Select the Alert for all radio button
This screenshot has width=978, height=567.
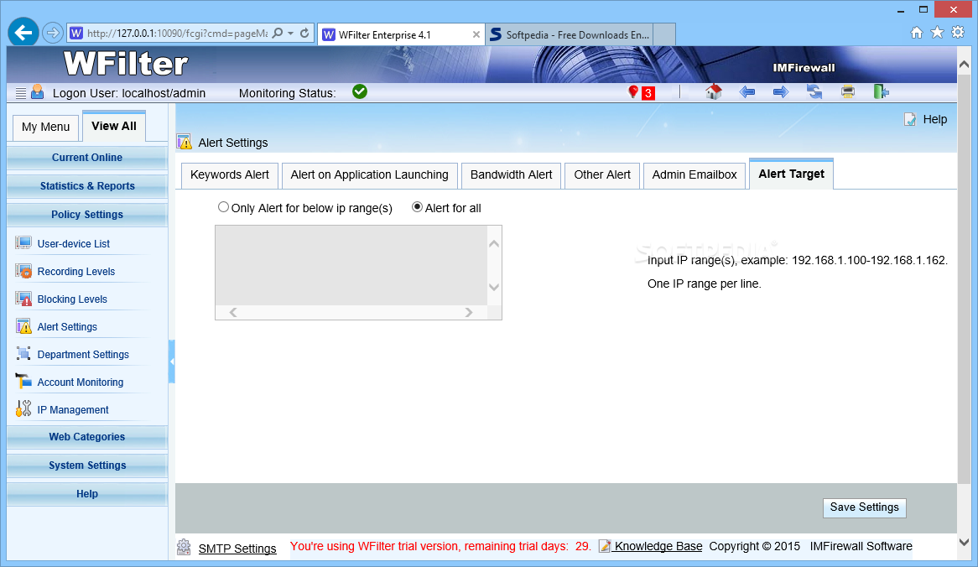(x=417, y=207)
